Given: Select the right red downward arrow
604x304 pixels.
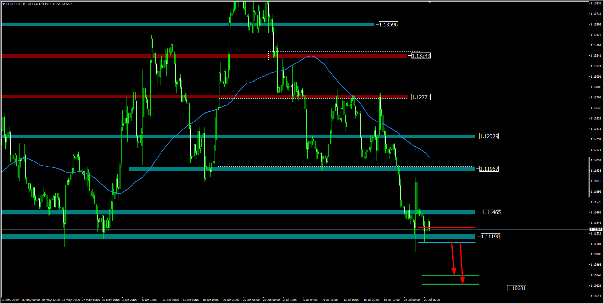Looking at the screenshot, I should 461,263.
